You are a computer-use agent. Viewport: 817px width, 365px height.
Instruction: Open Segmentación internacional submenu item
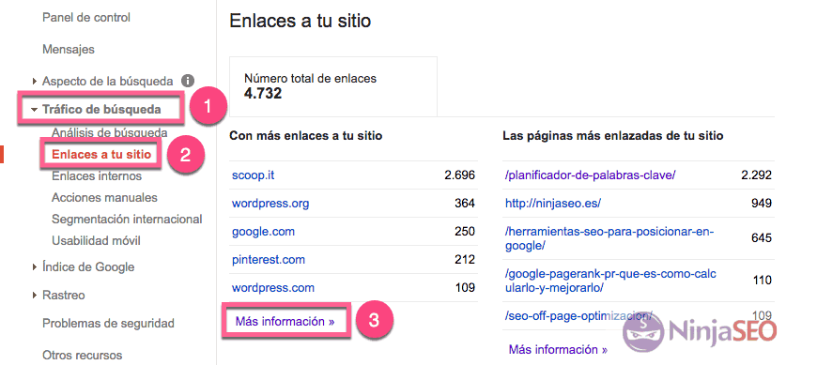127,220
